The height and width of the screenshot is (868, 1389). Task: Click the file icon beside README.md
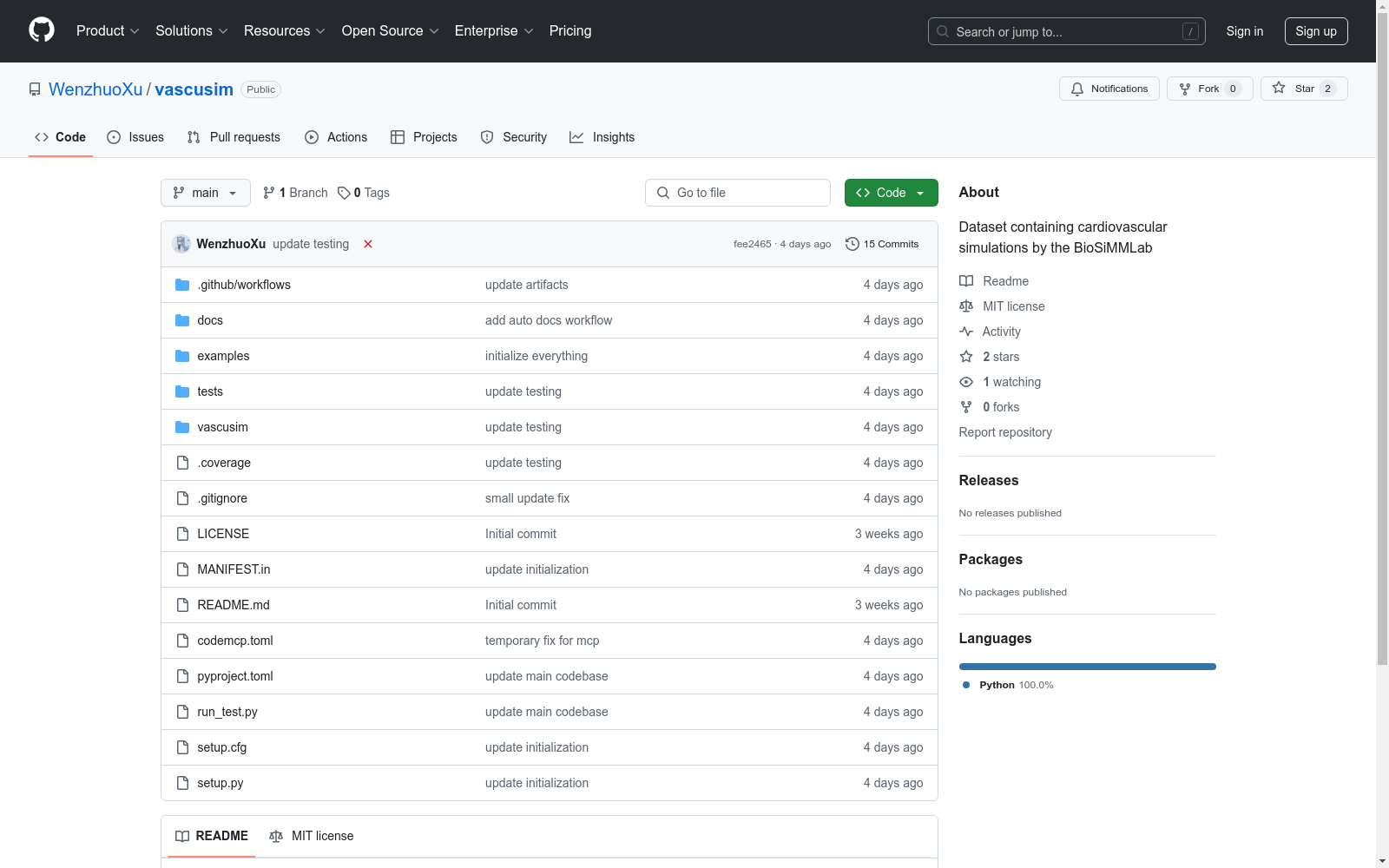click(x=182, y=605)
